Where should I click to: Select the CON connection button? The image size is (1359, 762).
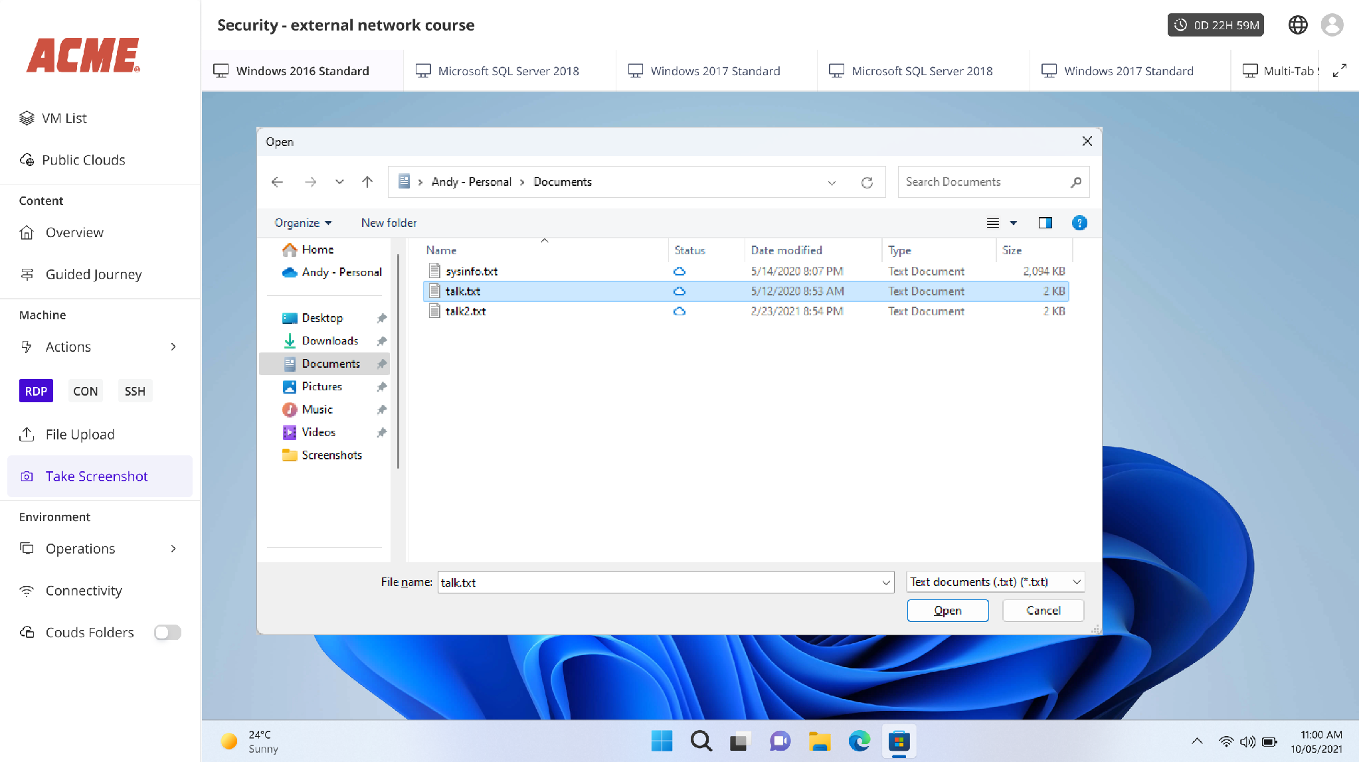point(85,391)
